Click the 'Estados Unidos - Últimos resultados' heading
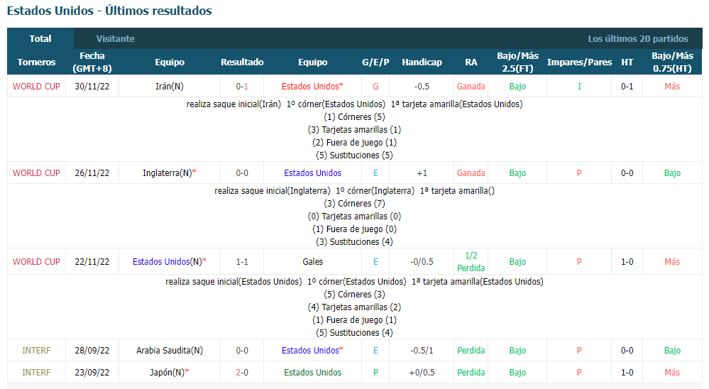The height and width of the screenshot is (389, 709). point(109,11)
